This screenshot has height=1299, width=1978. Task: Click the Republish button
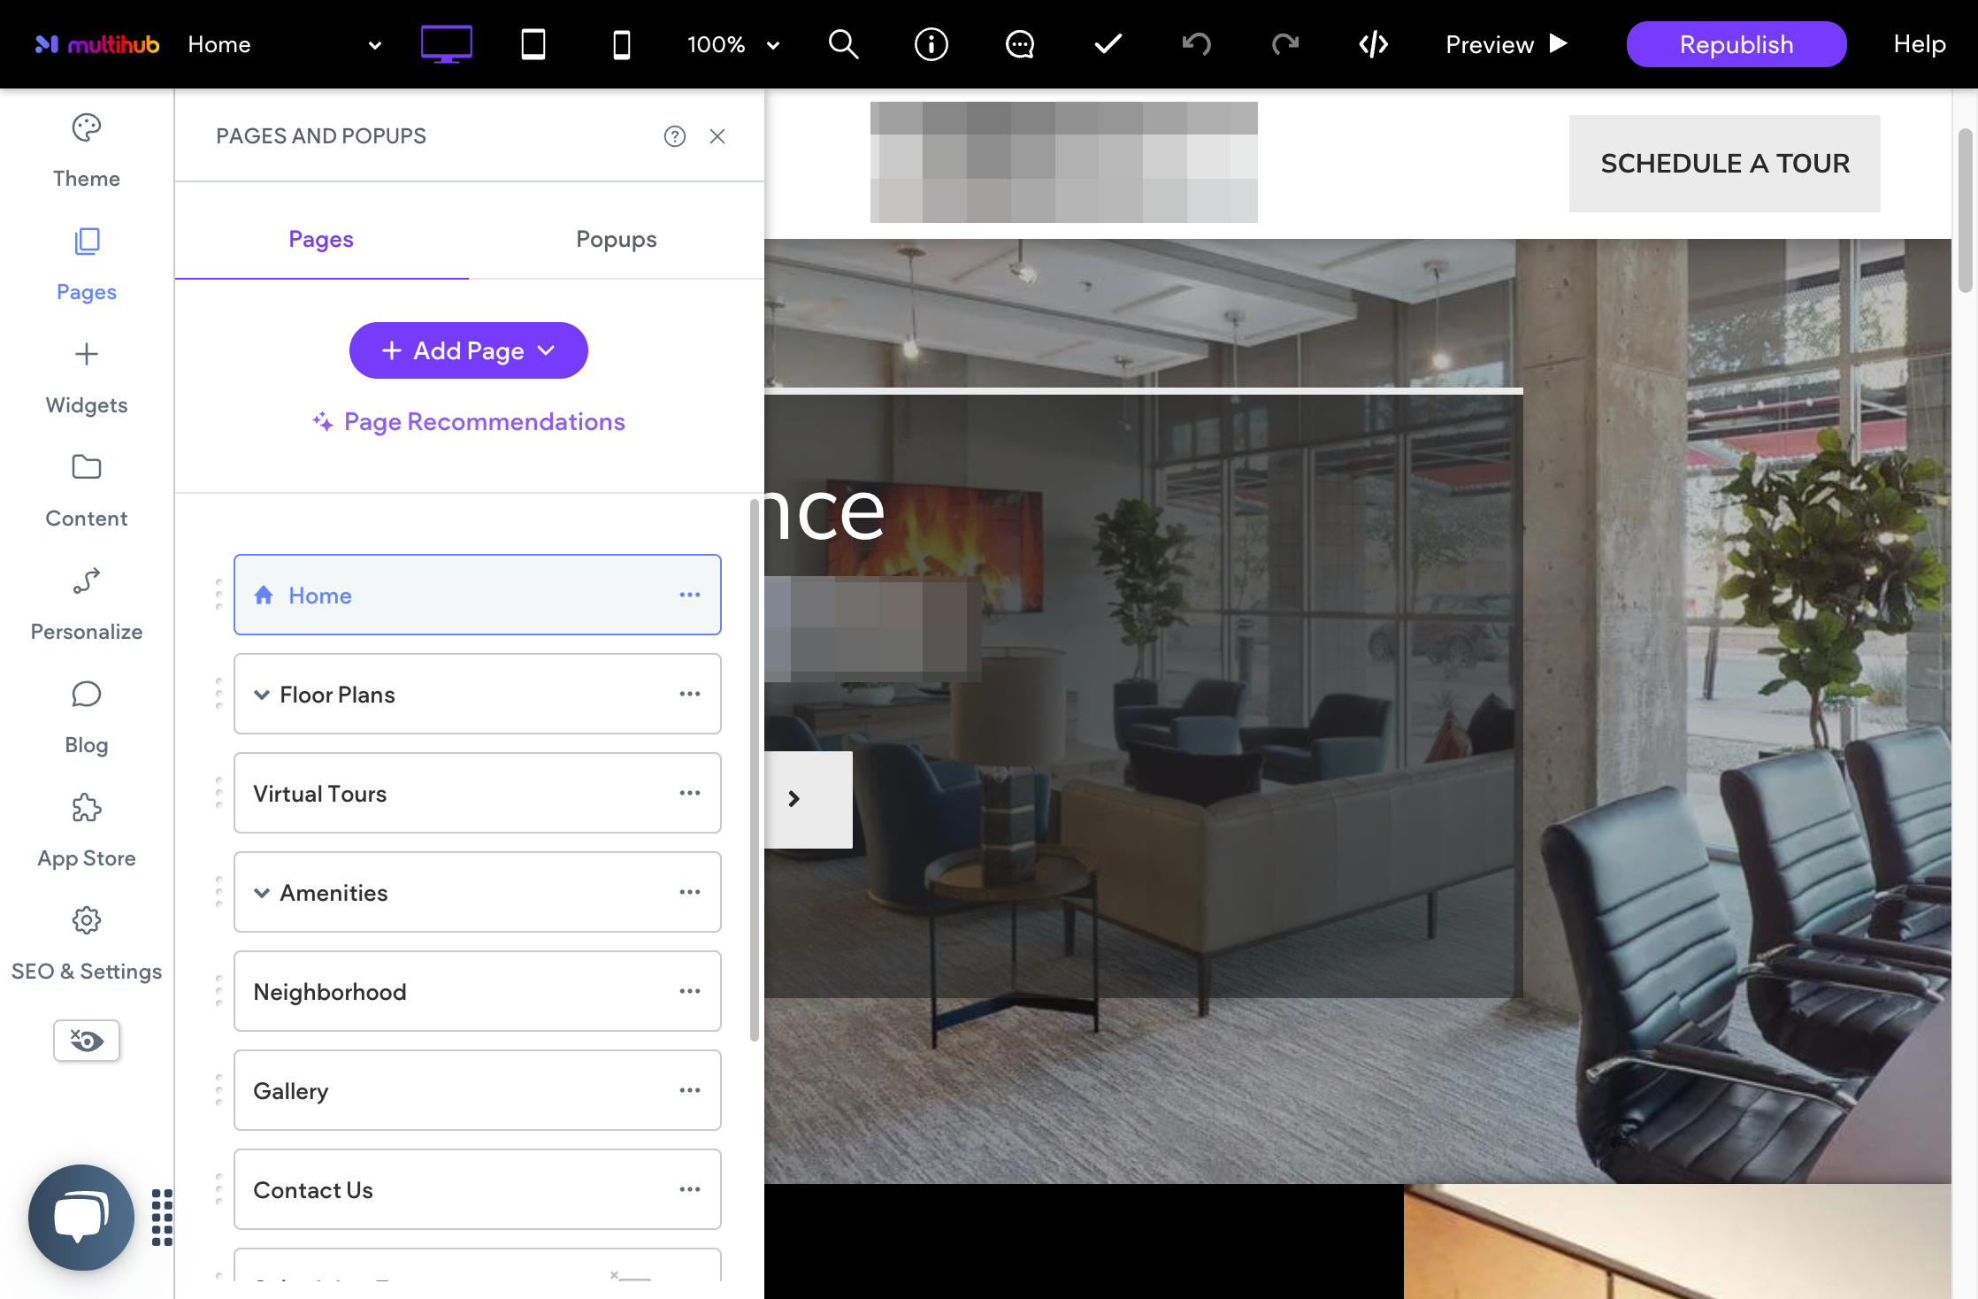click(1736, 44)
